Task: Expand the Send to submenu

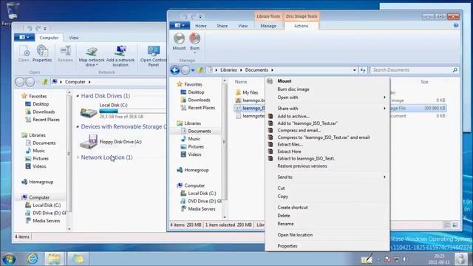Action: coord(384,177)
